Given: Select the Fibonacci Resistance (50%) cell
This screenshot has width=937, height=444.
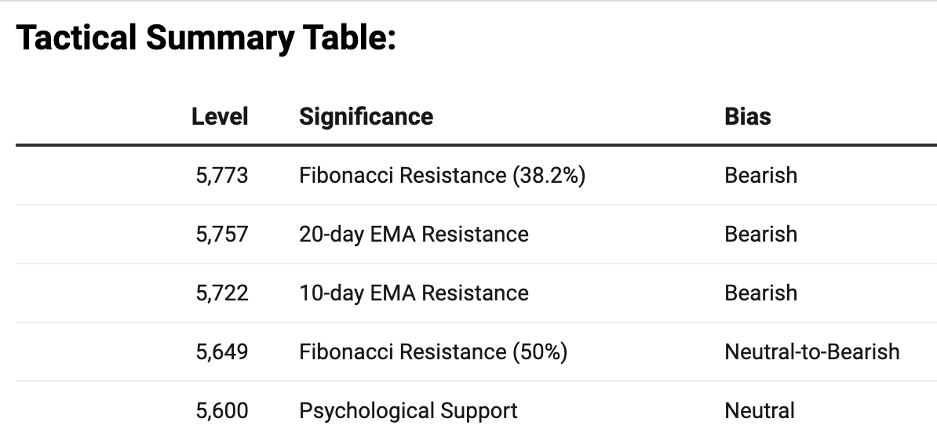Looking at the screenshot, I should pyautogui.click(x=433, y=351).
